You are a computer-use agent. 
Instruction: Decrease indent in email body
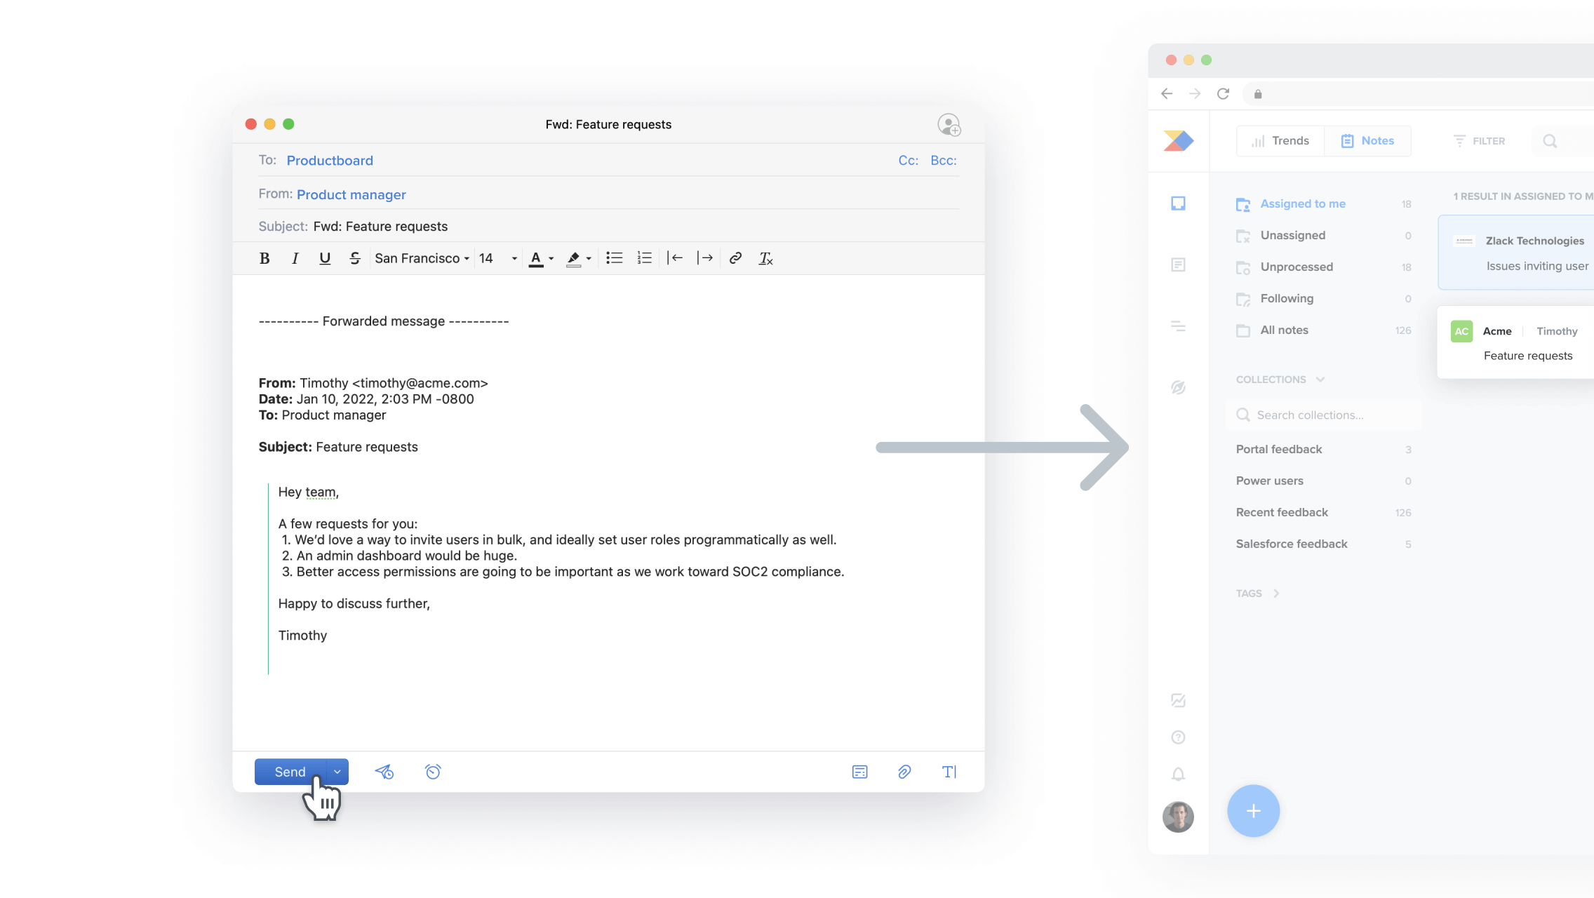(x=675, y=258)
